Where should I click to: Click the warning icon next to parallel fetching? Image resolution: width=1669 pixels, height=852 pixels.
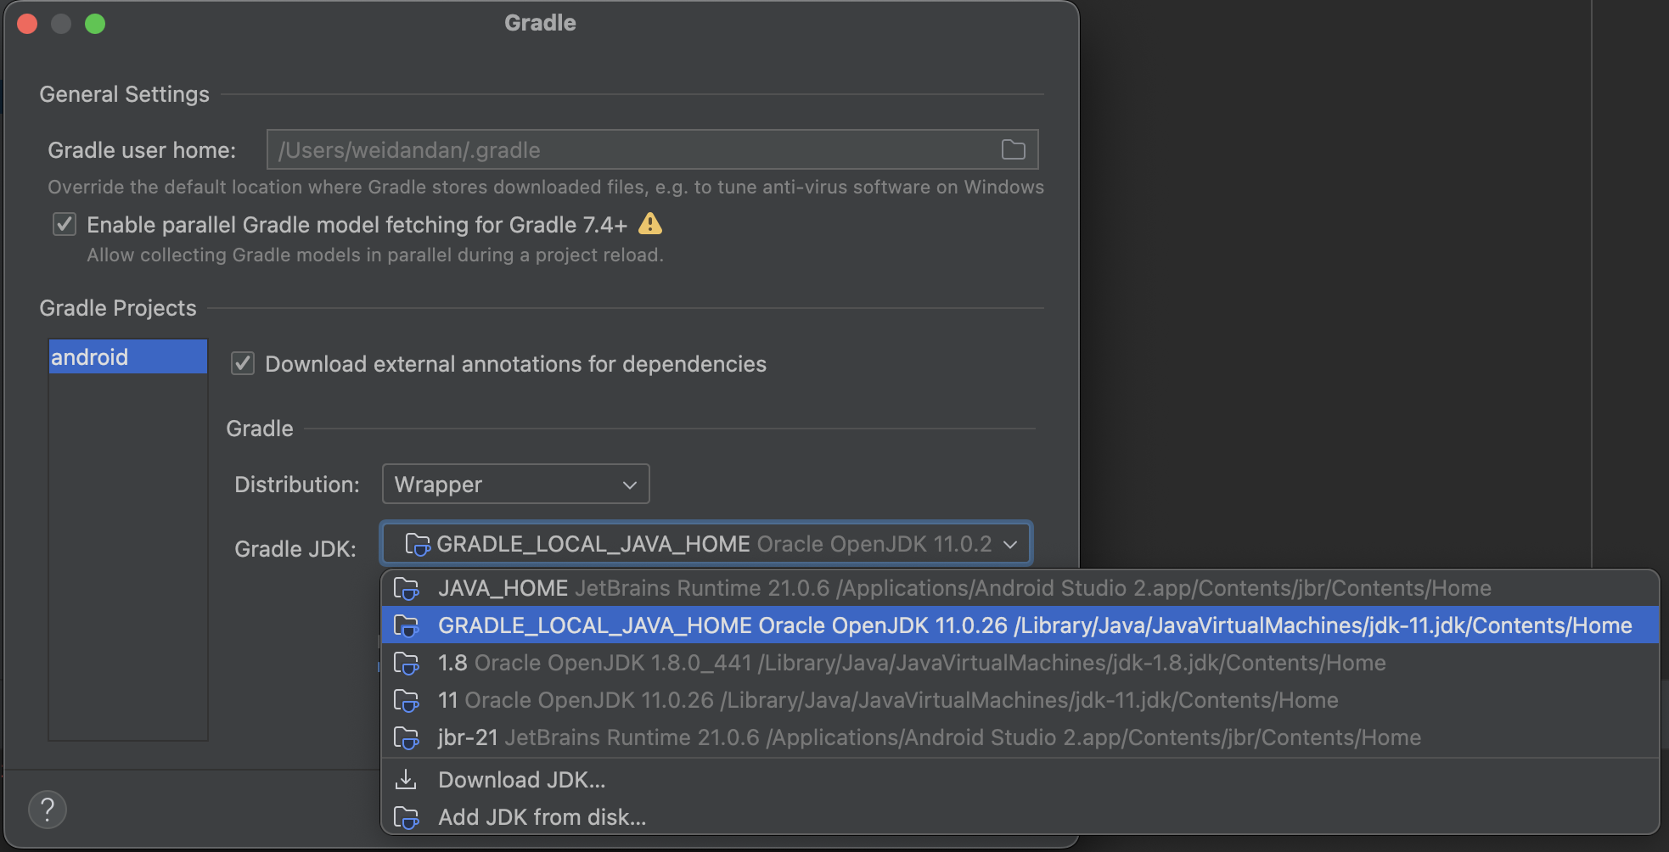[650, 224]
